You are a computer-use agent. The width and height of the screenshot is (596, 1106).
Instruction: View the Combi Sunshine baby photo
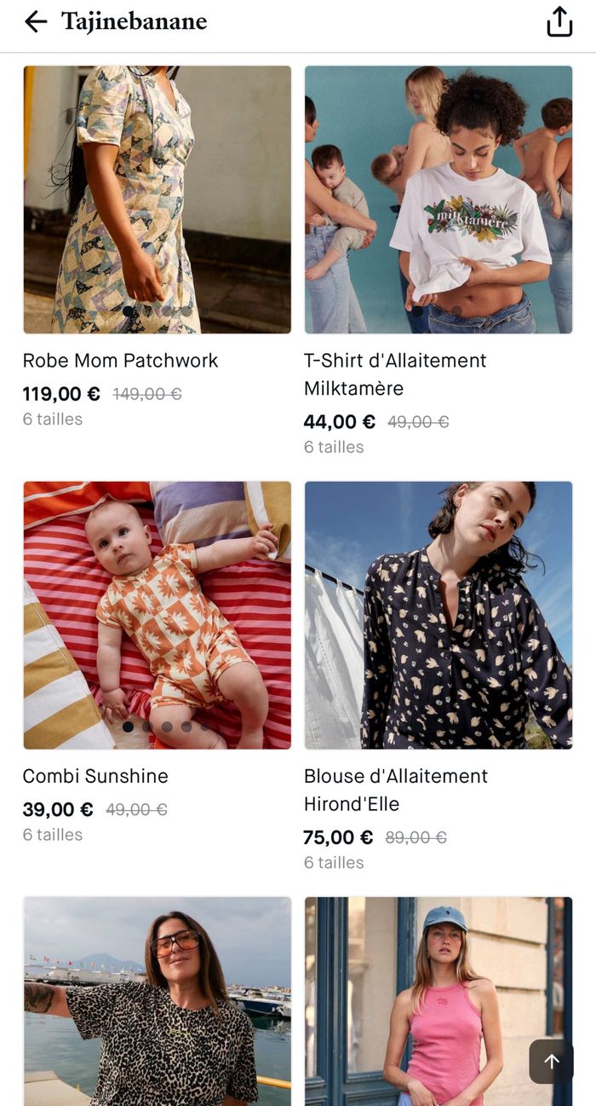tap(157, 614)
